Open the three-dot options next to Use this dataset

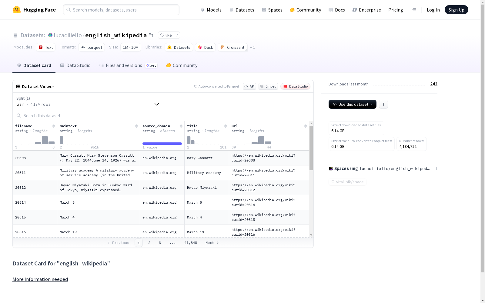click(383, 104)
